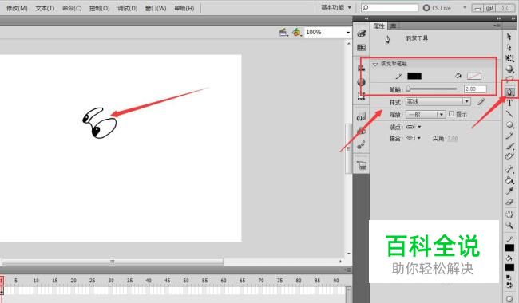Select the Line tool
The width and height of the screenshot is (519, 303).
(509, 114)
